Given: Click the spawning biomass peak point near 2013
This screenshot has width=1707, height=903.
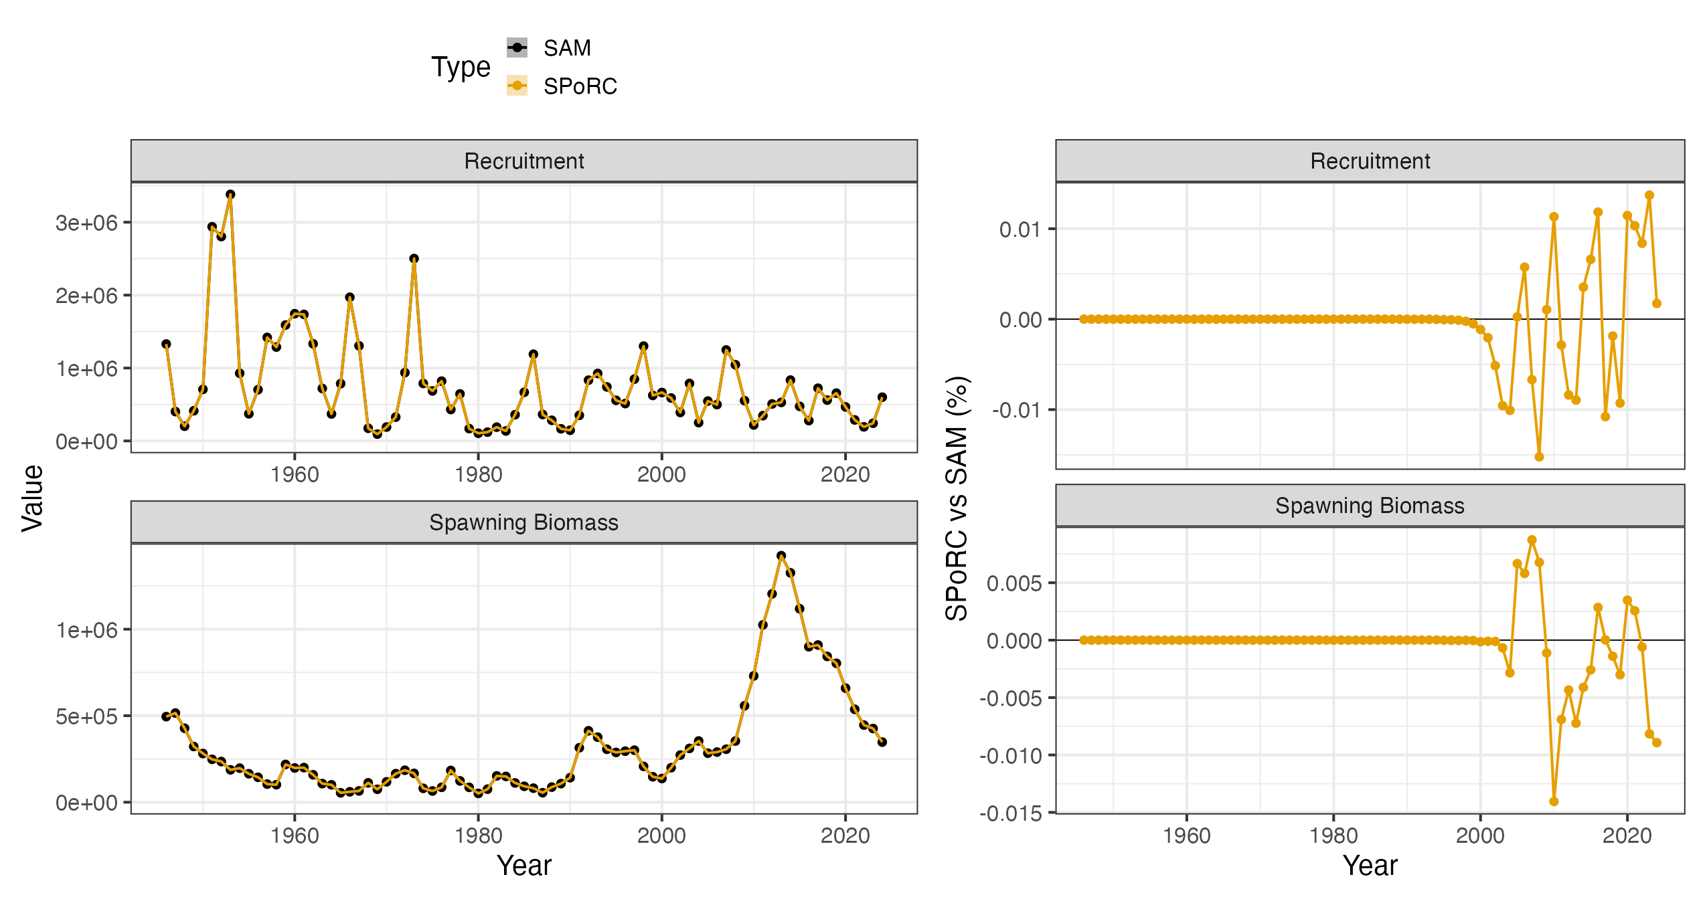Looking at the screenshot, I should pos(781,556).
